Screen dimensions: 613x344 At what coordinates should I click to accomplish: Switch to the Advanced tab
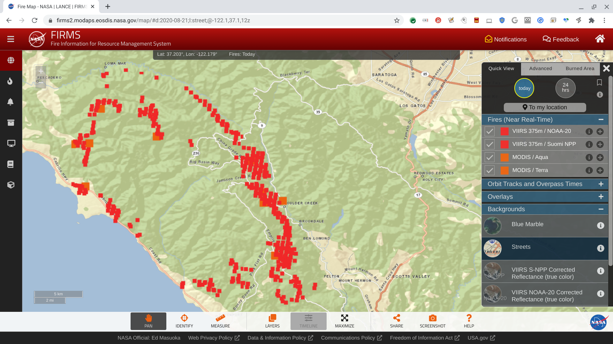pos(541,68)
